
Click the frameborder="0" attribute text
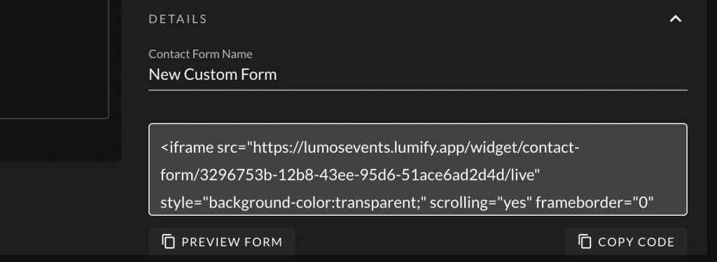594,202
